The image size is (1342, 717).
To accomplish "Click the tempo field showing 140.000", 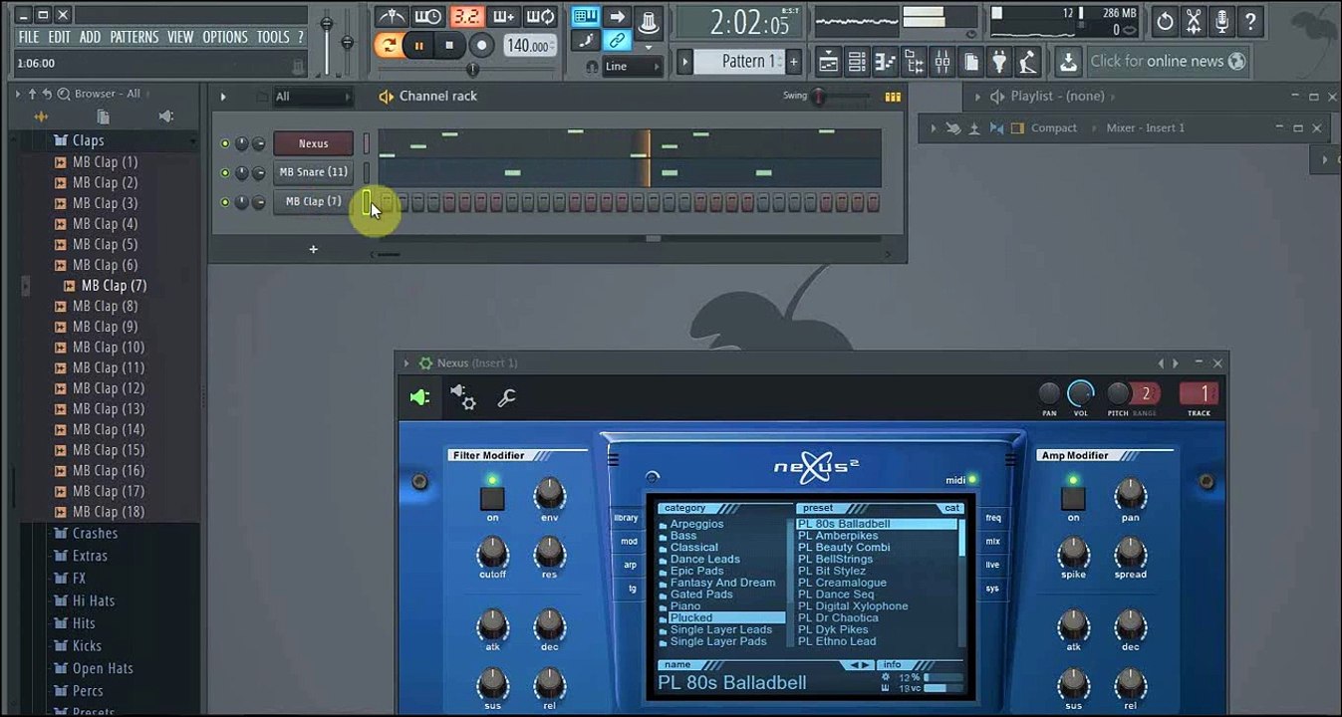I will (x=529, y=46).
